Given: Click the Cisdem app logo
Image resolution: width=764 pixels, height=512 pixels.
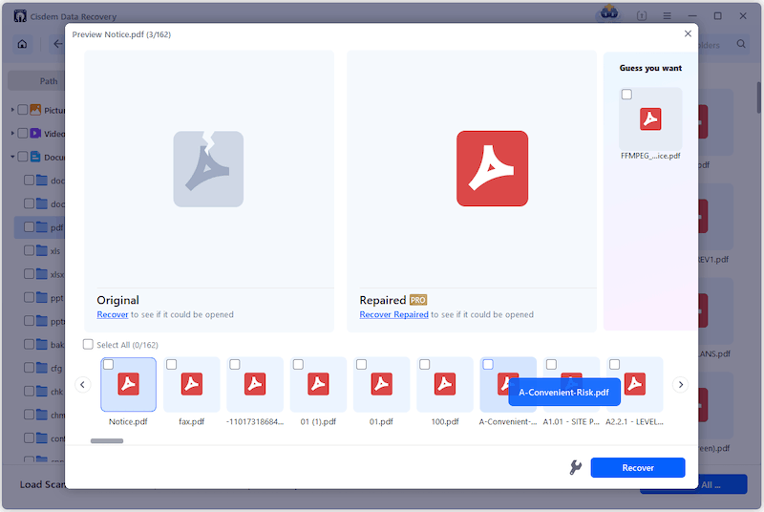Looking at the screenshot, I should coord(20,16).
